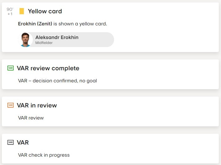Click the black VAR check icon

click(x=11, y=142)
